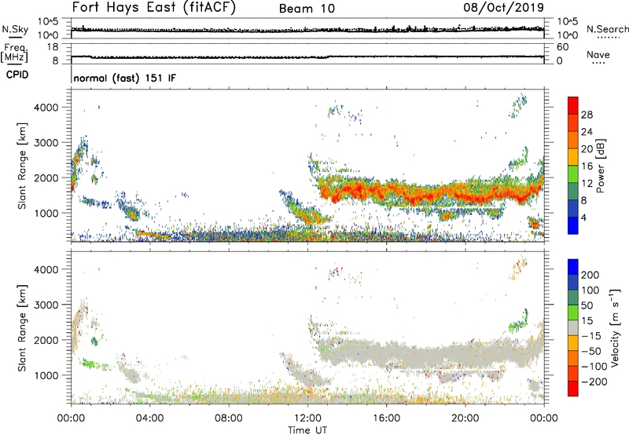This screenshot has width=629, height=435.
Task: Click the "4" label on Power colorbar
Action: tap(584, 217)
